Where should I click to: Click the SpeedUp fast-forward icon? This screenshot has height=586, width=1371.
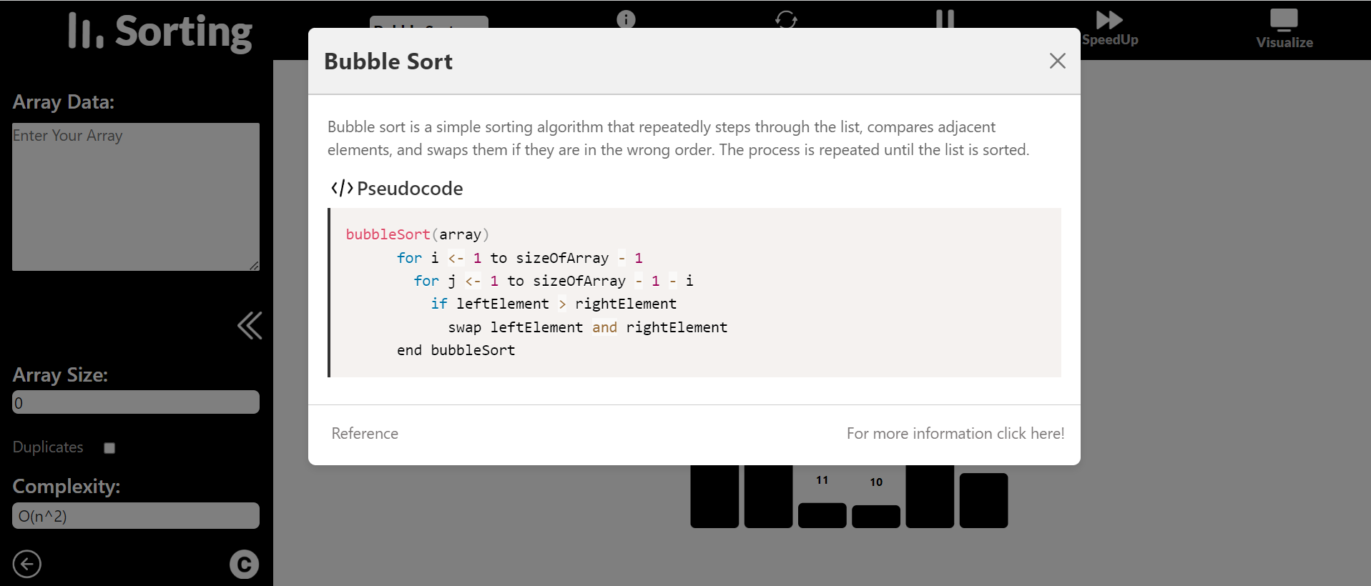pos(1109,20)
